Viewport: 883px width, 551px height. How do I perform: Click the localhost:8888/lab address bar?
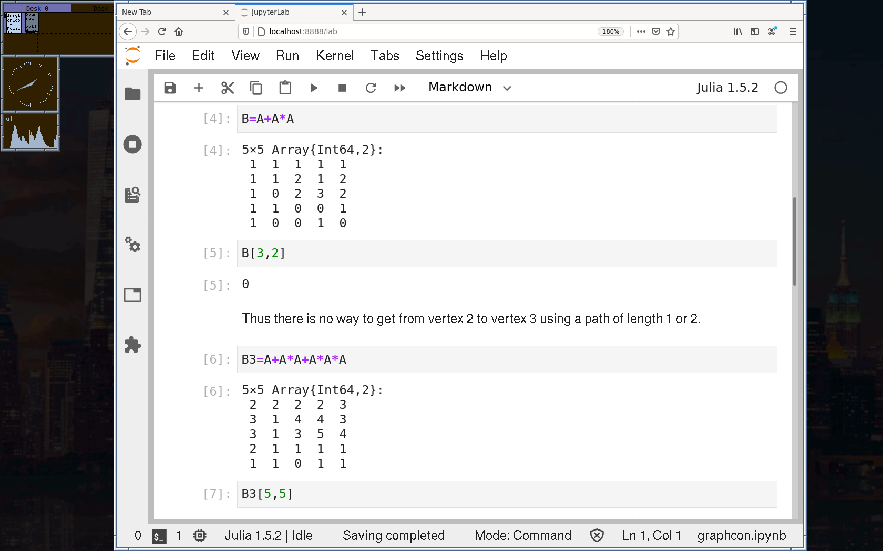click(420, 31)
